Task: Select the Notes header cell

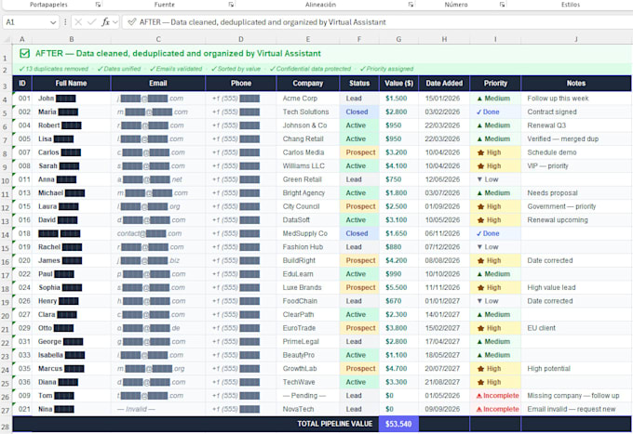Action: 576,84
